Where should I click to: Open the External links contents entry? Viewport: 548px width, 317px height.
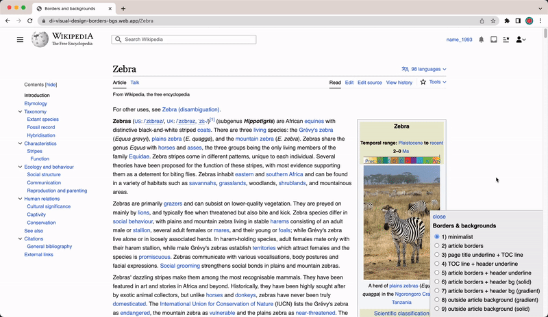tap(39, 255)
